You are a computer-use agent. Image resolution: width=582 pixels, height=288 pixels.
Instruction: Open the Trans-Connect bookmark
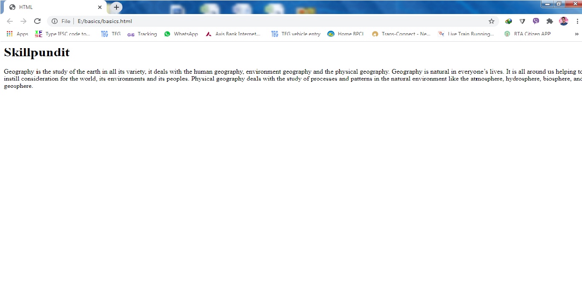401,34
